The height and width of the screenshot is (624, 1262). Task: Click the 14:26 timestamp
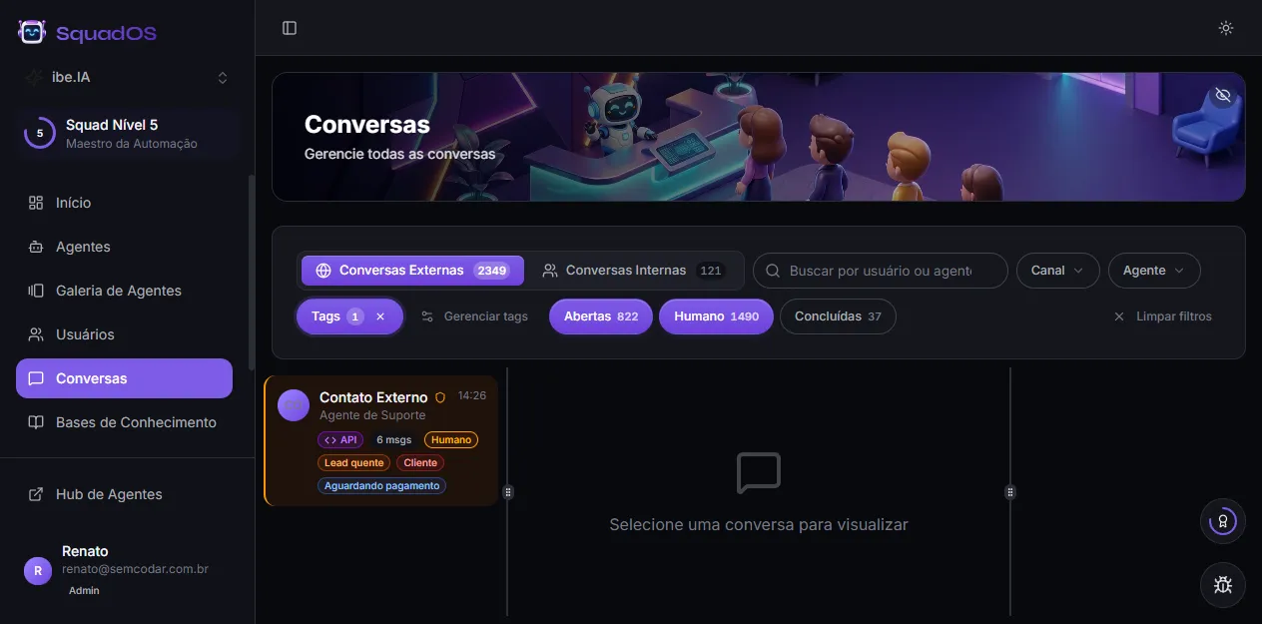472,395
